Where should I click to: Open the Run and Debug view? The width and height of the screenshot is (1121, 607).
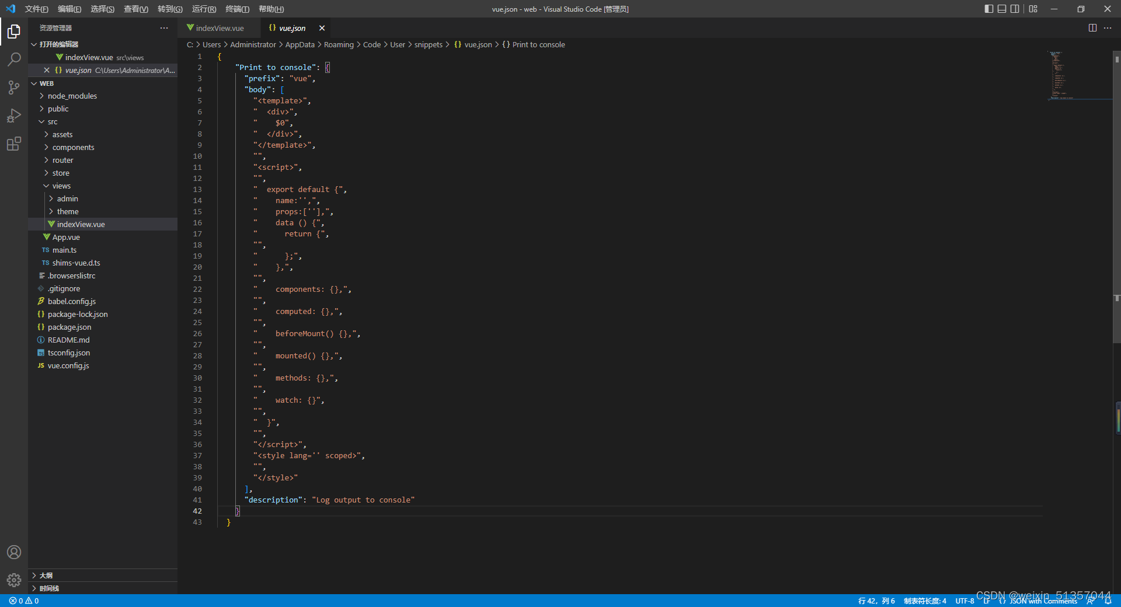(x=14, y=116)
